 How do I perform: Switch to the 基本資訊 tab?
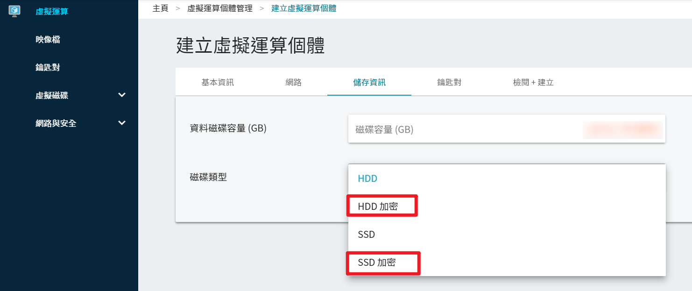click(218, 83)
